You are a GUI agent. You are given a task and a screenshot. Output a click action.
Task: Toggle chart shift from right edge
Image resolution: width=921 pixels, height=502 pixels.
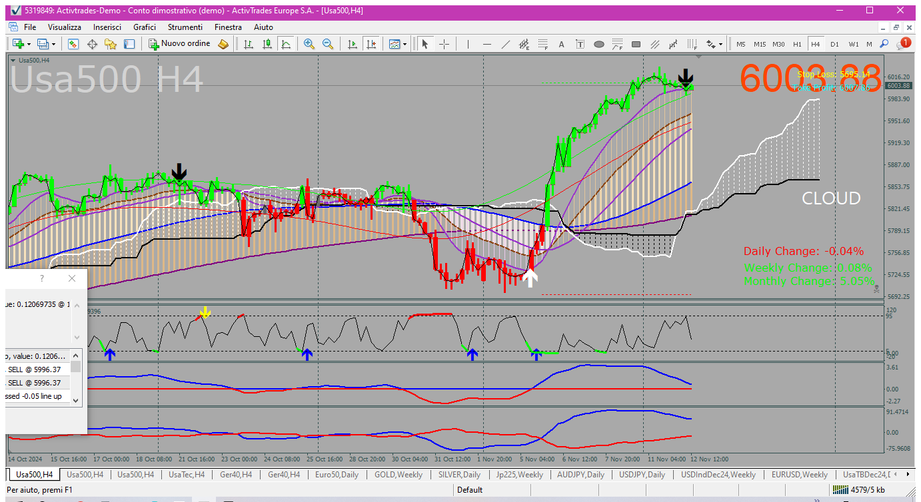[x=371, y=44]
